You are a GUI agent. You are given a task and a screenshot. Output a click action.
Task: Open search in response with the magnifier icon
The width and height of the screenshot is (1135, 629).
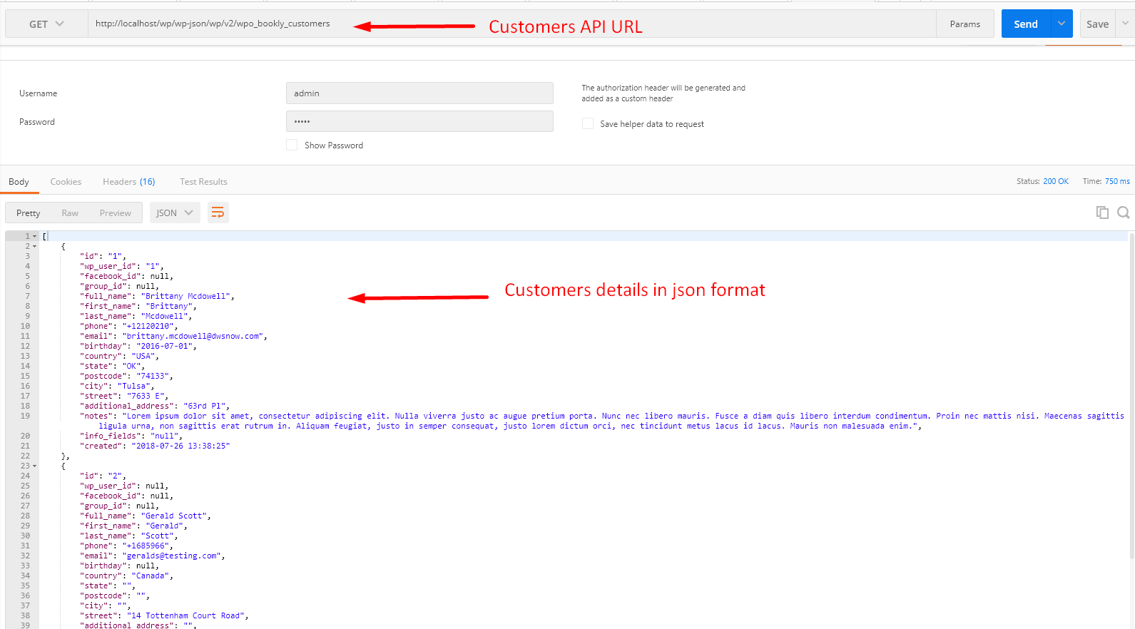[x=1123, y=213]
